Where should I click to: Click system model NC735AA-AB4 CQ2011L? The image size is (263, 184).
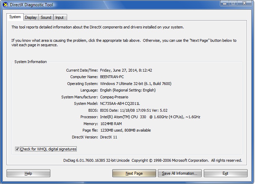pyautogui.click(x=120, y=103)
